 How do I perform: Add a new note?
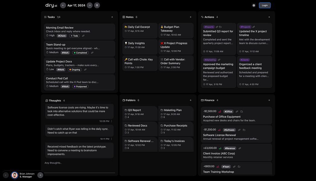coord(190,17)
